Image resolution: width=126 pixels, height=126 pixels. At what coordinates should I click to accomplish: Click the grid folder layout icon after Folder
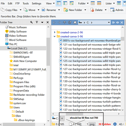point(93,3)
